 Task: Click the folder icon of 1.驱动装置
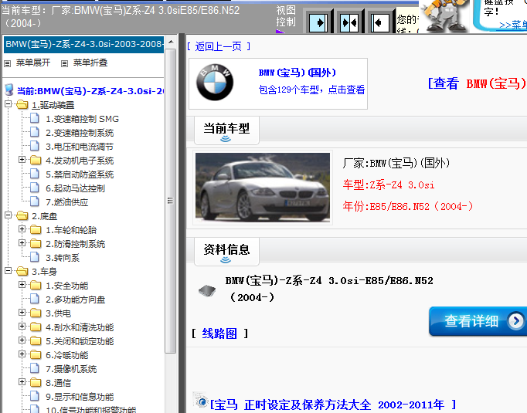(22, 105)
